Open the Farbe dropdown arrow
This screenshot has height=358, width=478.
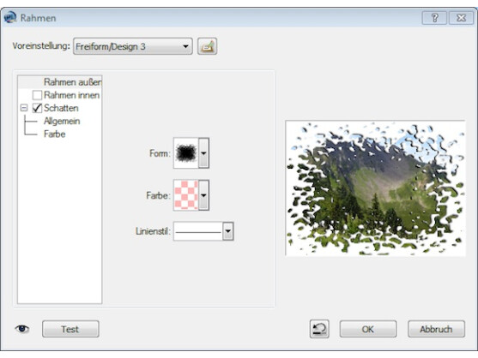(203, 195)
